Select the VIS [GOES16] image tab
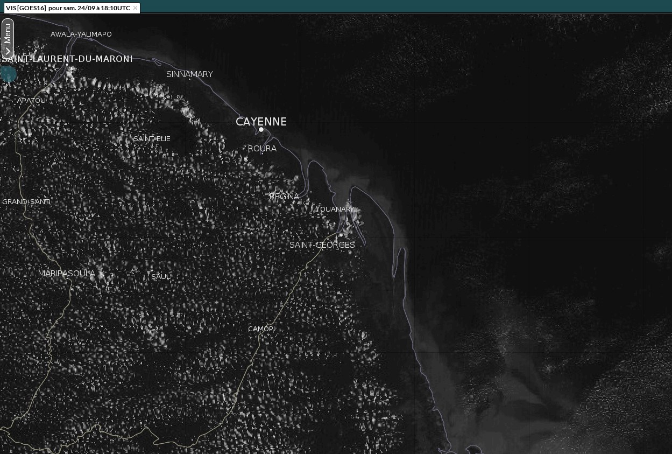 (x=67, y=8)
